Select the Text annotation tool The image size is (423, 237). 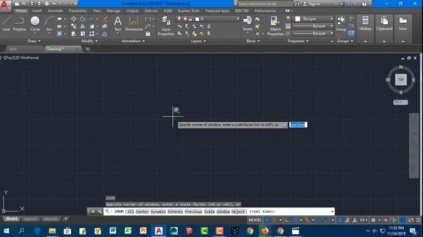click(x=118, y=24)
